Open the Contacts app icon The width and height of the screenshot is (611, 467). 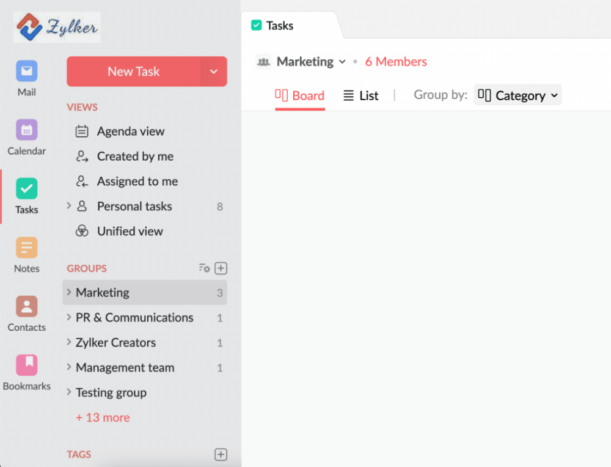pos(26,306)
